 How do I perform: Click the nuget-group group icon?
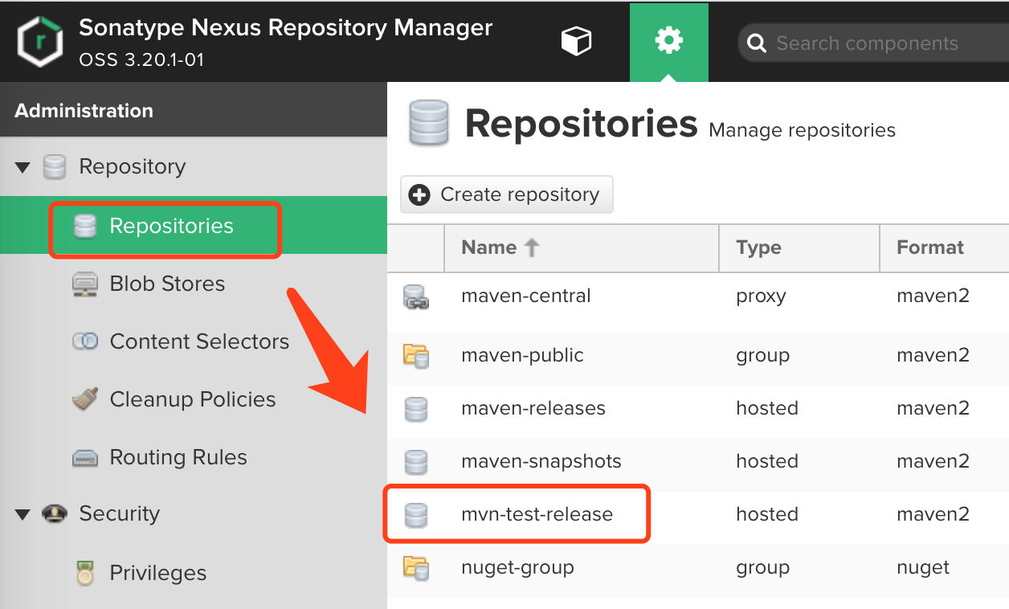click(415, 568)
